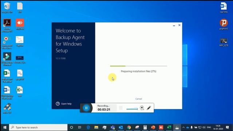Open Microsoft Teams from taskbar
Image resolution: width=233 pixels, height=131 pixels.
coord(112,127)
